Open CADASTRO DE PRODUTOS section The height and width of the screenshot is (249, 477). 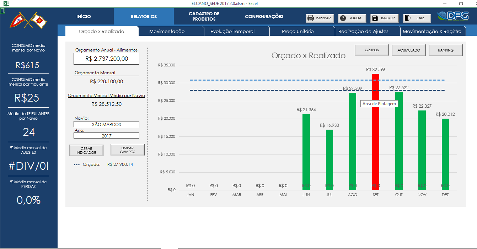point(204,17)
